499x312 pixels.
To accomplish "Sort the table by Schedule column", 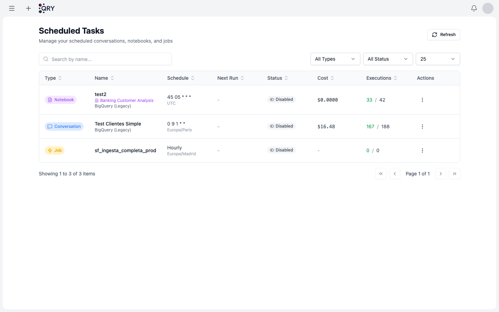I will tap(181, 78).
